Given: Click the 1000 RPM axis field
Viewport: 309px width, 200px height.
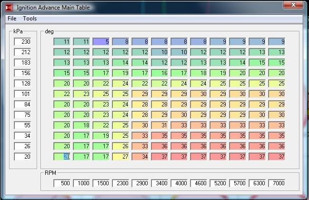Looking at the screenshot, I should [x=81, y=183].
